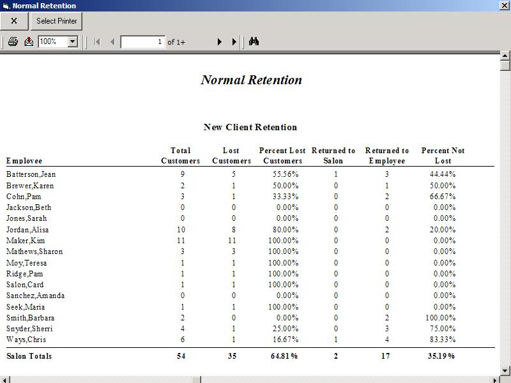The width and height of the screenshot is (511, 383).
Task: Click the horizontal scrollbar left arrow
Action: coord(4,379)
